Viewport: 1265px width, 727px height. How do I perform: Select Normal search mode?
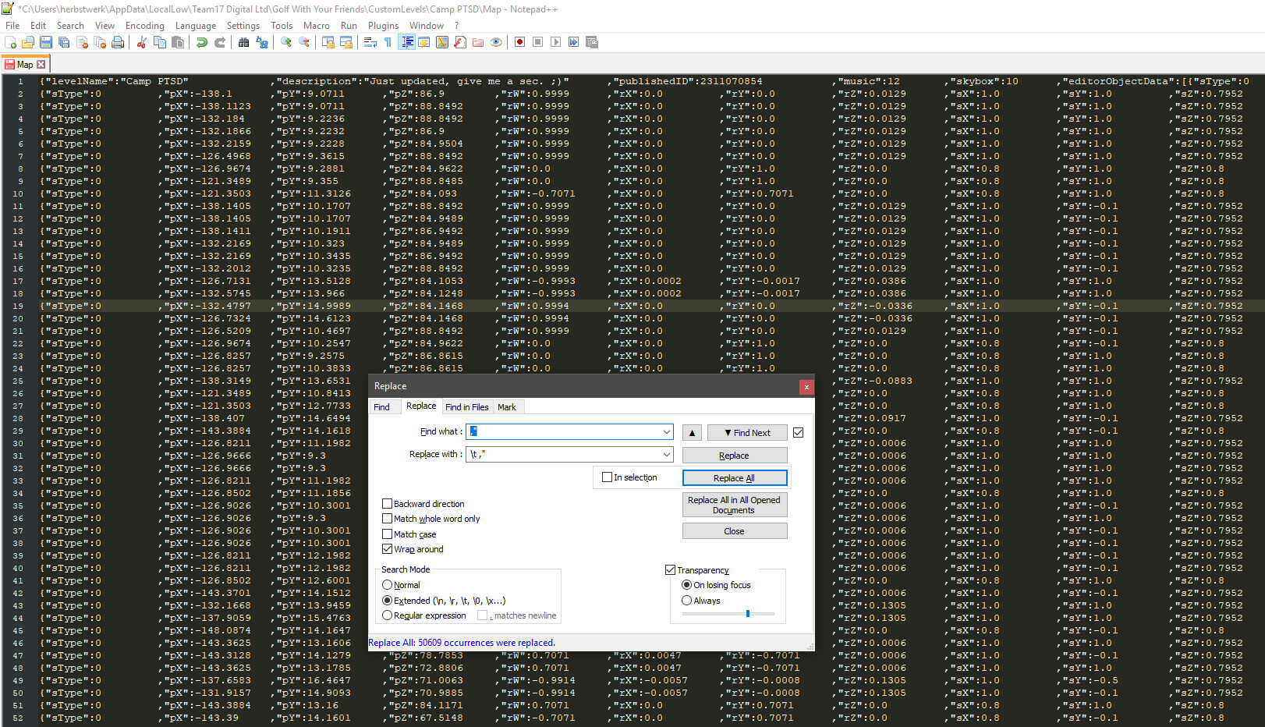click(x=387, y=585)
